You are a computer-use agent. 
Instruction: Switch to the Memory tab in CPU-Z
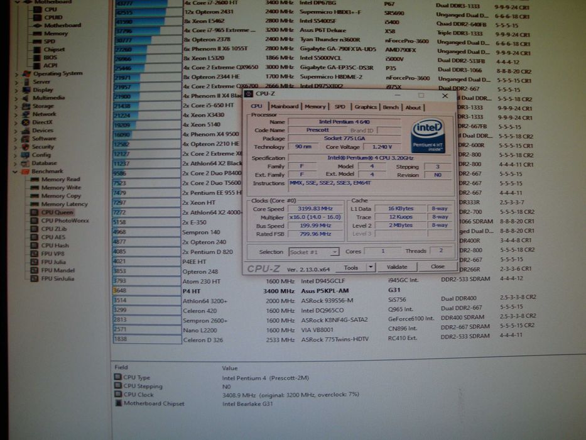[315, 107]
